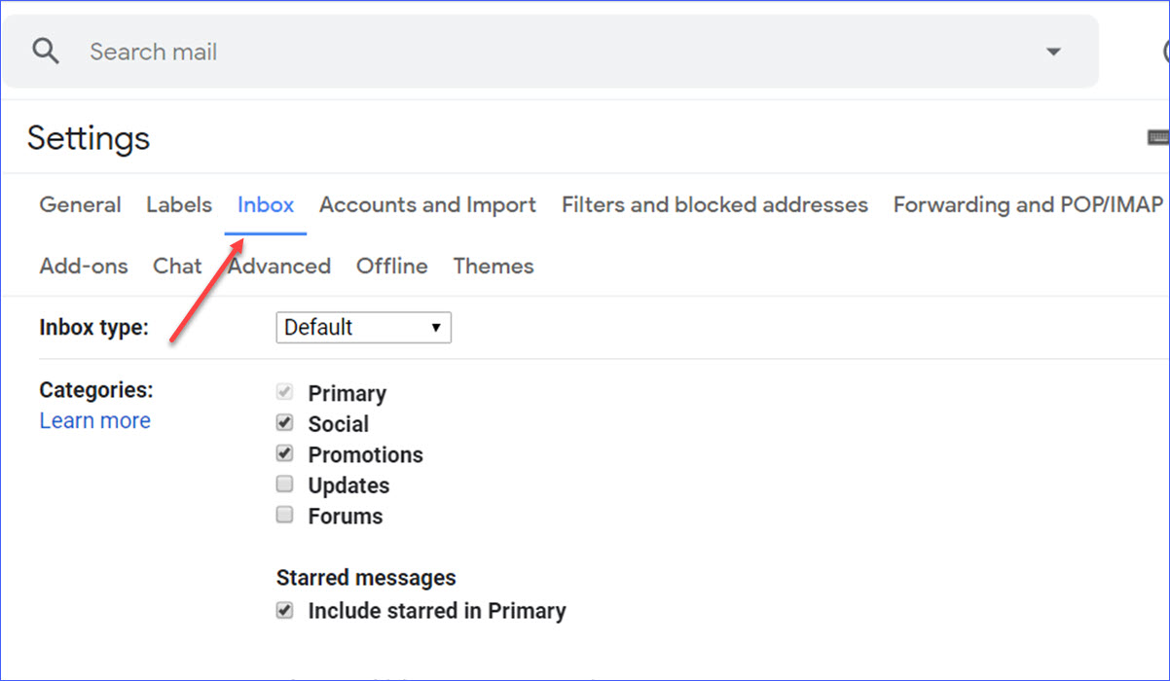Toggle Include starred in Primary
The image size is (1170, 681).
285,611
